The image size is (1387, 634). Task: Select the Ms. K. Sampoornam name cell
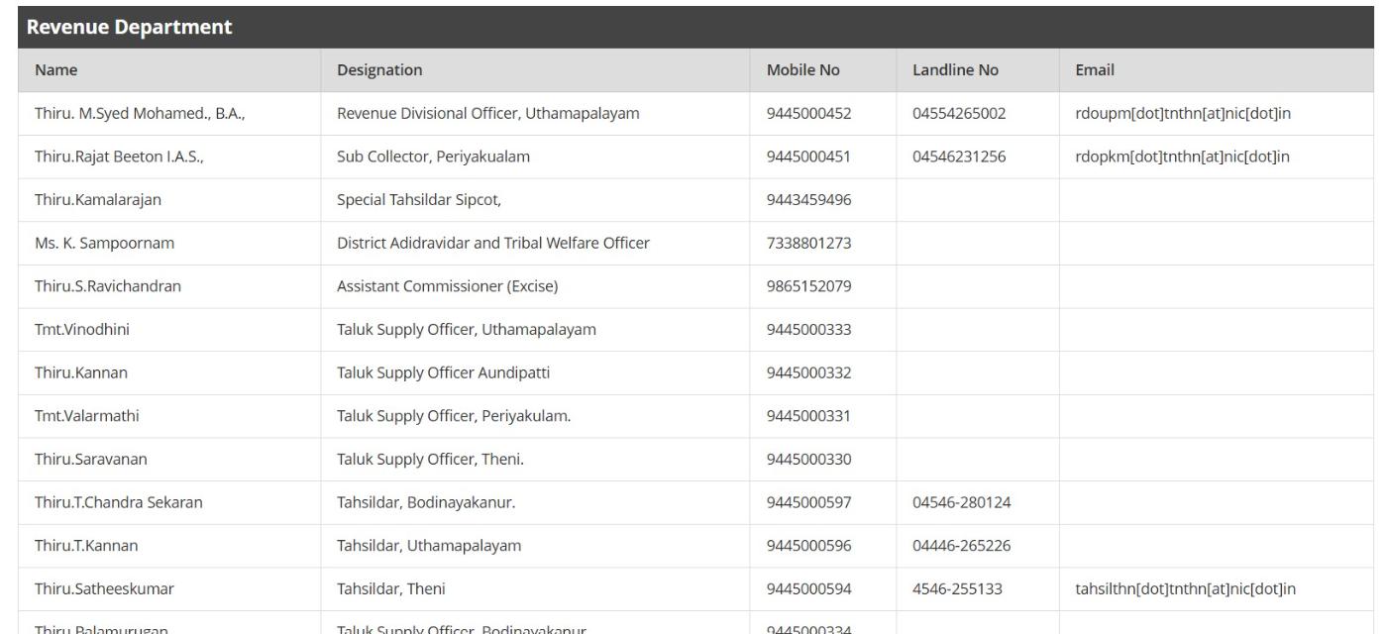[97, 244]
